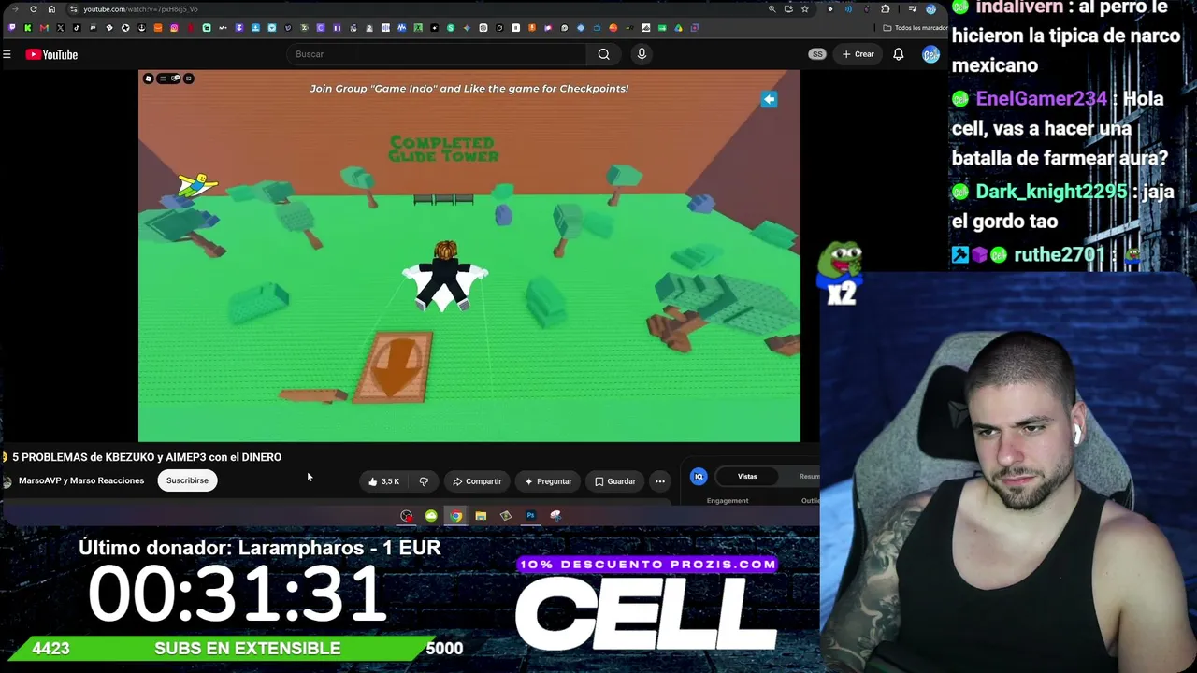This screenshot has height=673, width=1197.
Task: Open the YouTube guide hamburger menu
Action: coord(7,54)
